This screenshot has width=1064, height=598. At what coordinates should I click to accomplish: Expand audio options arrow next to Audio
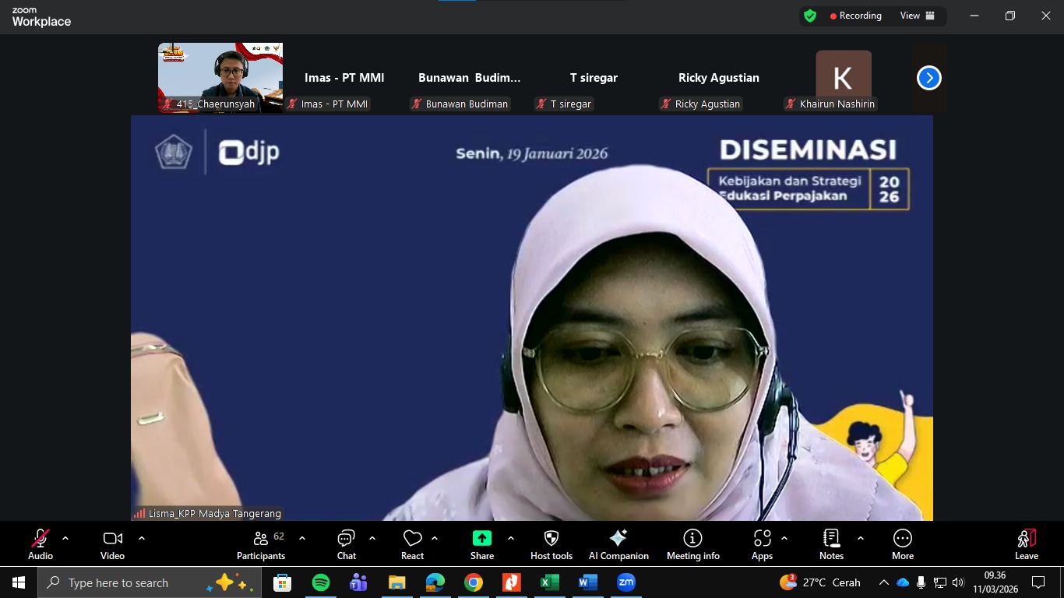point(65,538)
